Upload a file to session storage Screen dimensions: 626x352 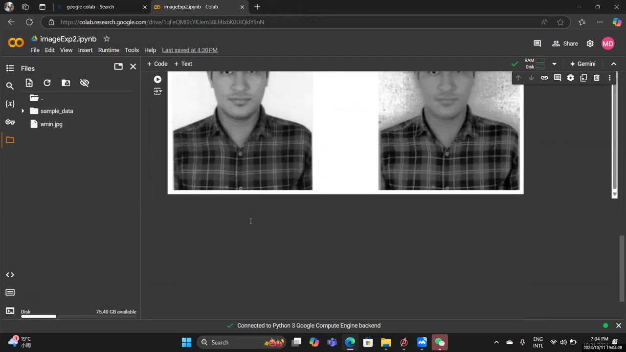click(x=29, y=83)
